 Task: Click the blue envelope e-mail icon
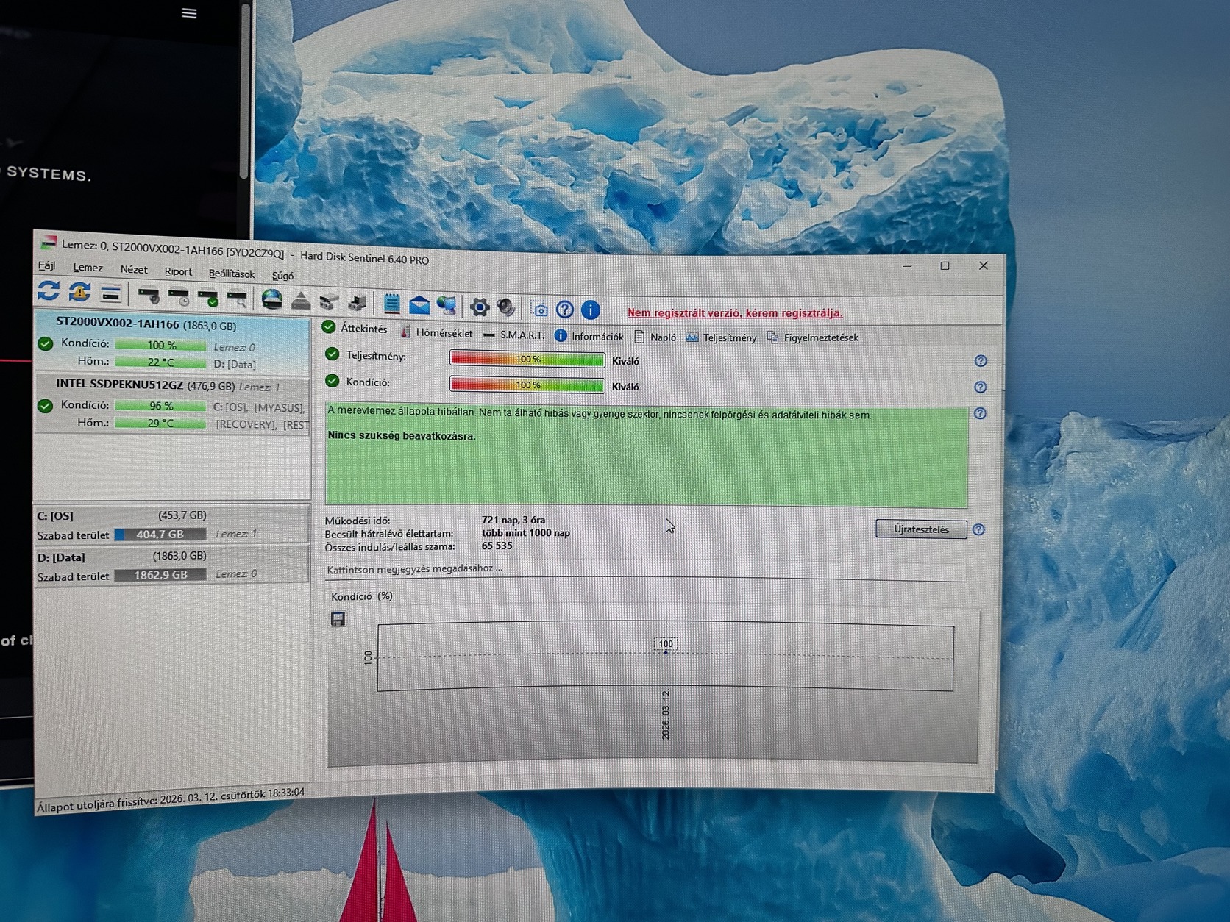pos(419,304)
